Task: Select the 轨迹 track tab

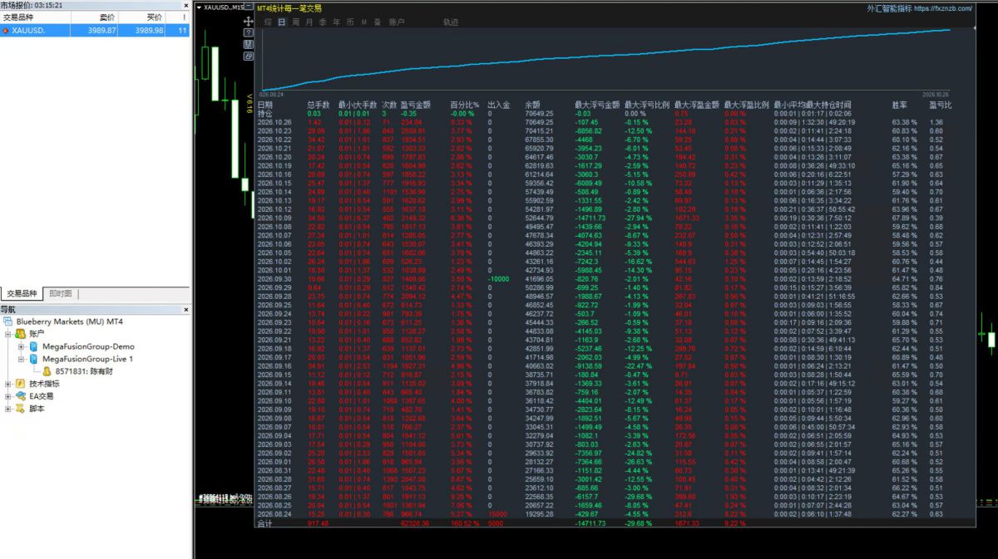Action: click(x=451, y=22)
